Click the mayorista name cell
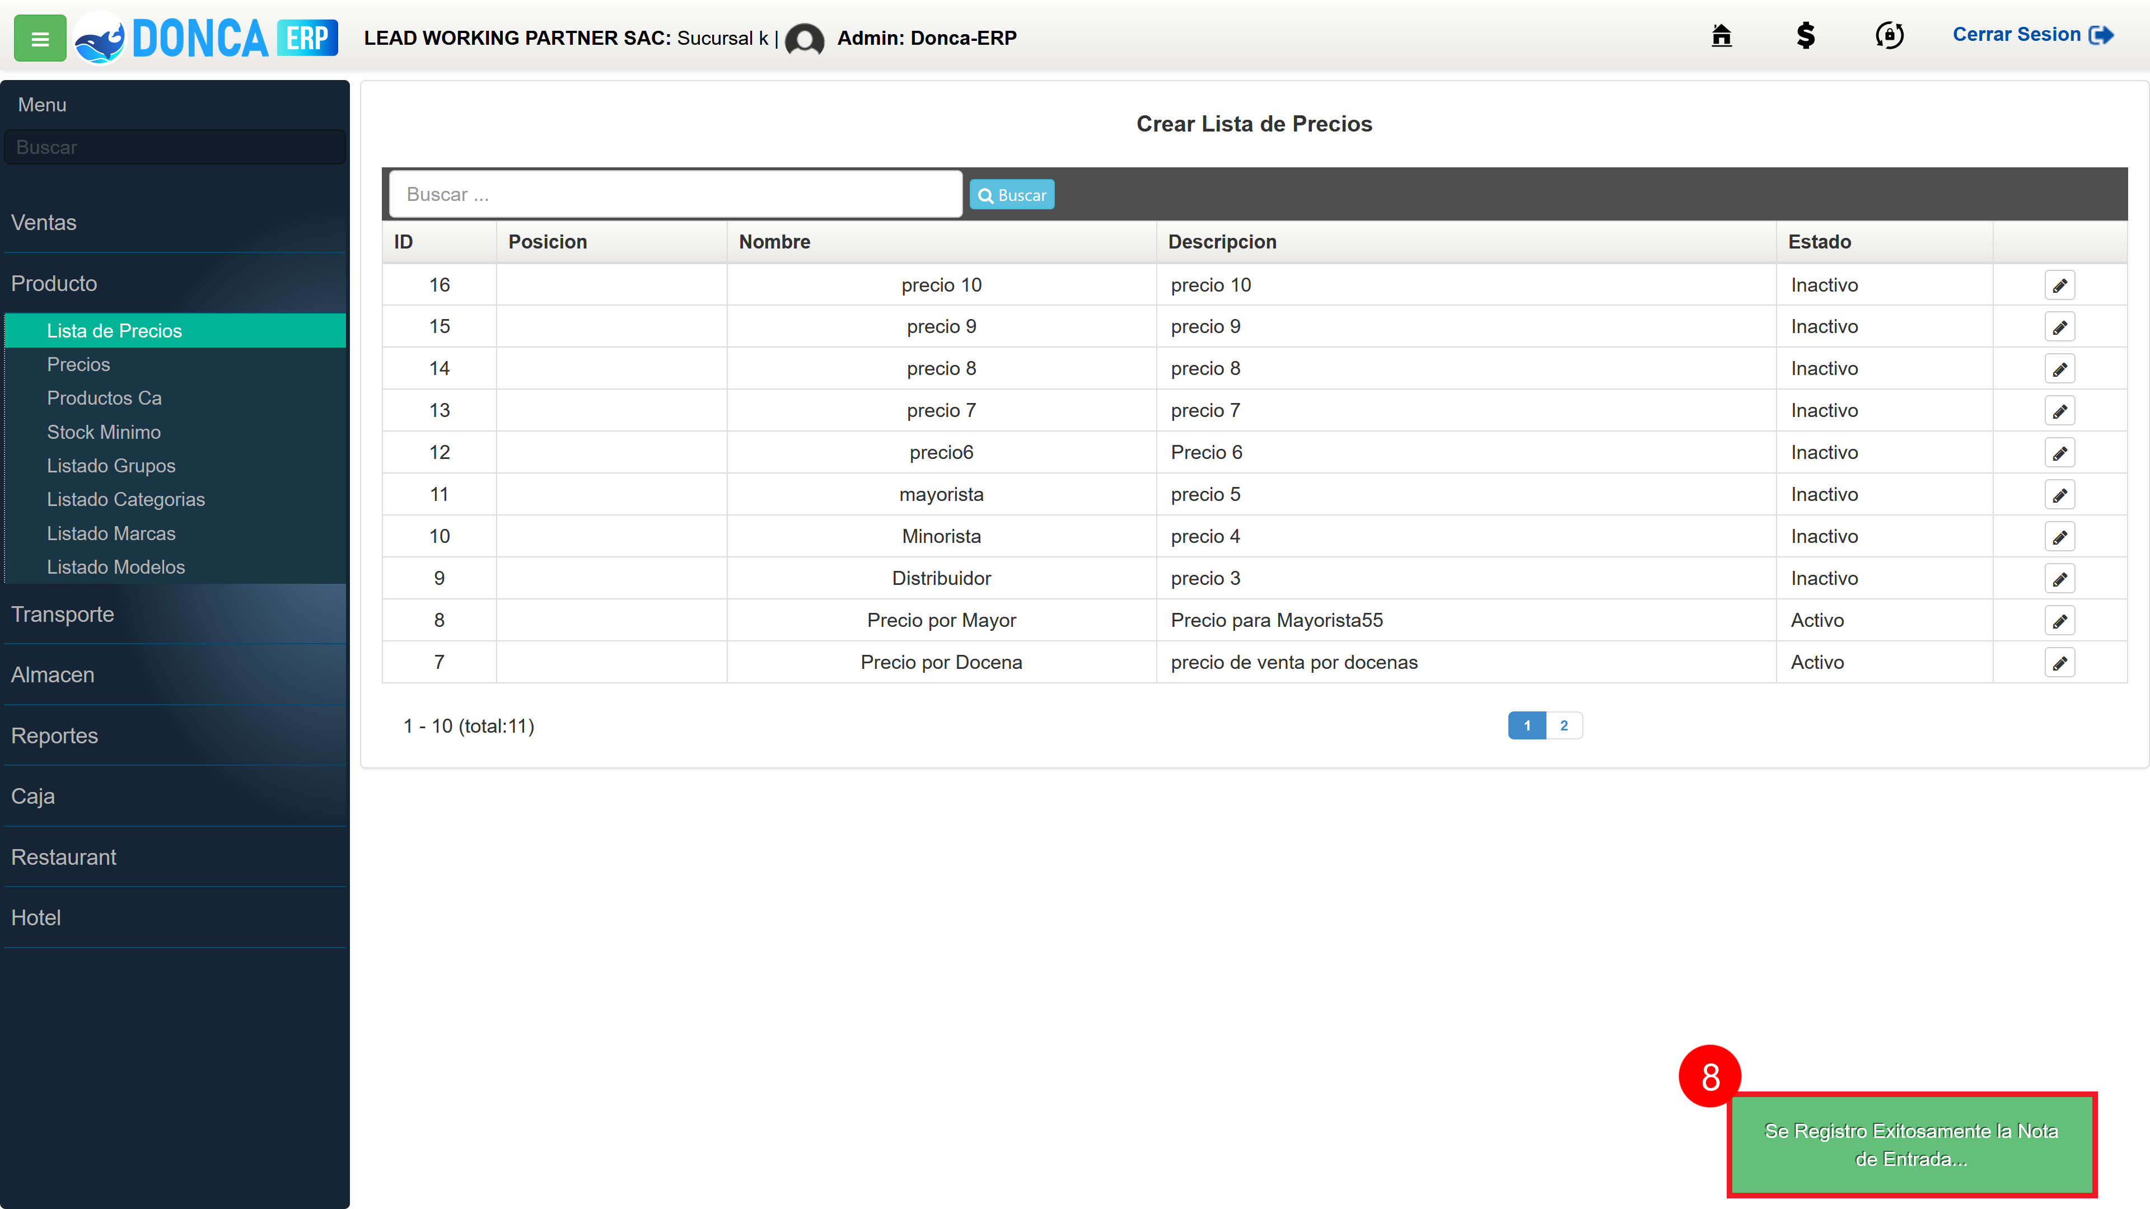Screen dimensions: 2150x1209 click(x=941, y=495)
